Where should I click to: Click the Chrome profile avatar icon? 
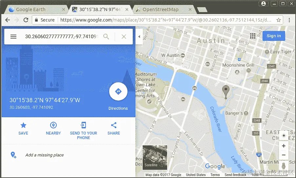[x=264, y=3]
